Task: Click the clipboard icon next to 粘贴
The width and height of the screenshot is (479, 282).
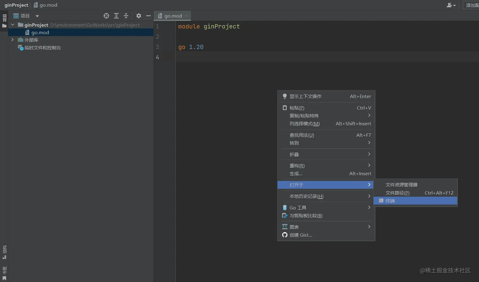Action: (284, 108)
